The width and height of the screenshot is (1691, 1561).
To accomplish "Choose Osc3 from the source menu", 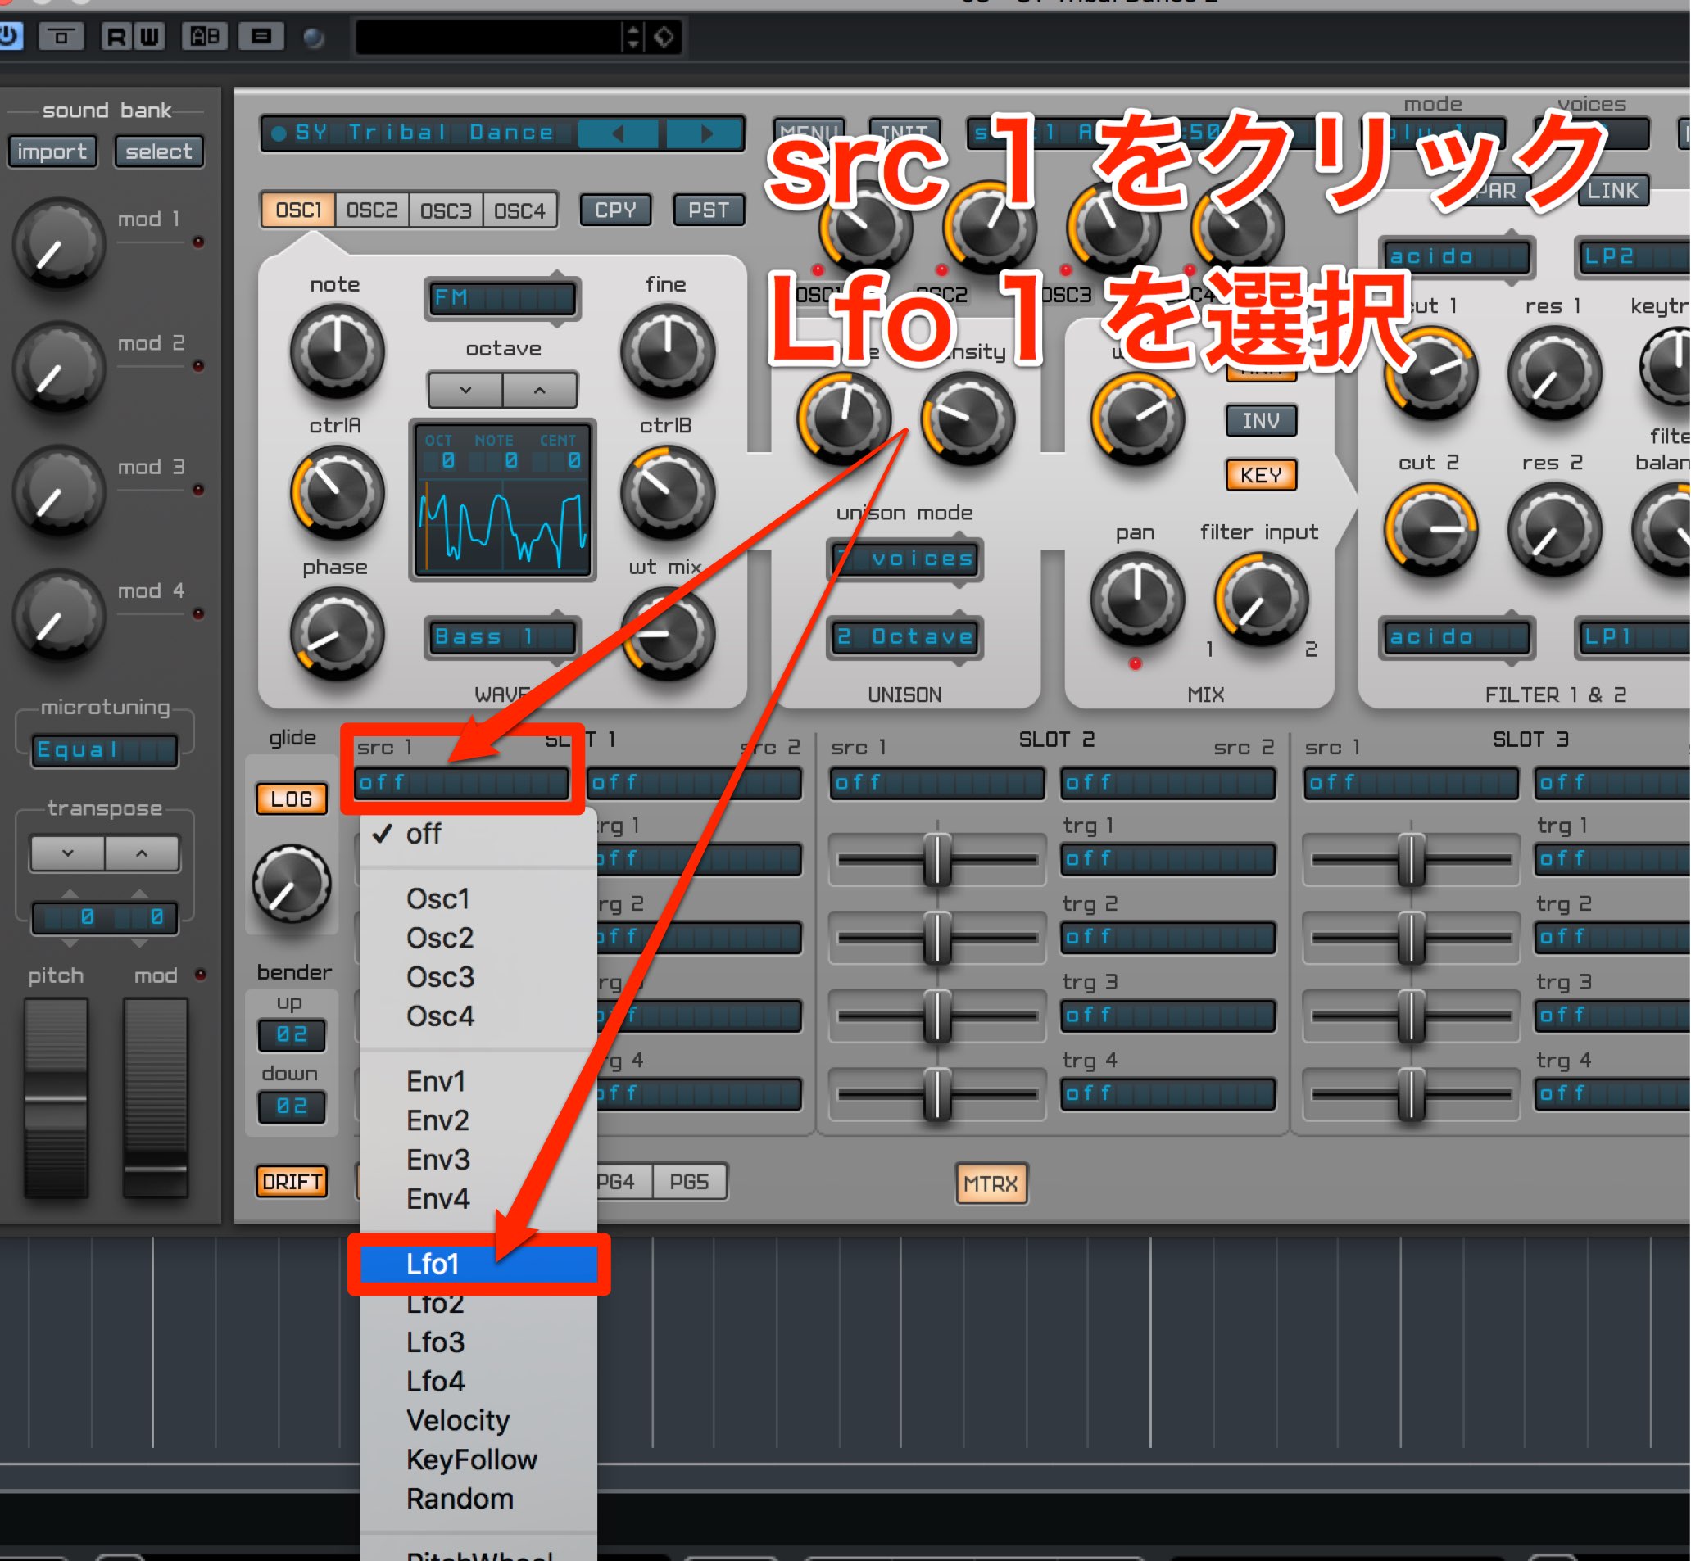I will [478, 976].
